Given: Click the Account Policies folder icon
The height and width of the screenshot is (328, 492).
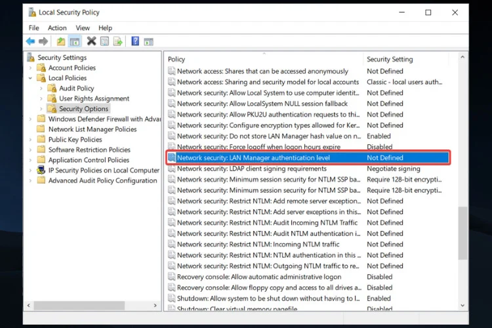Looking at the screenshot, I should [x=41, y=68].
